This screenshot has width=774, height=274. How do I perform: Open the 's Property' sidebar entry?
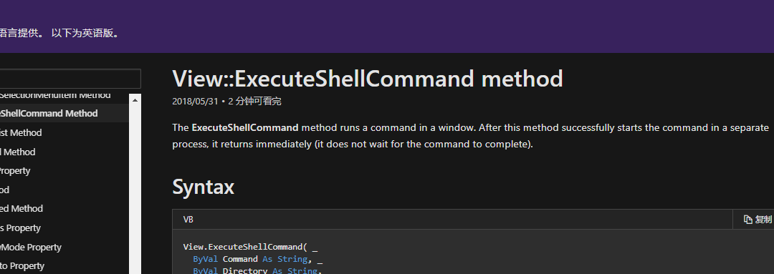(x=20, y=227)
